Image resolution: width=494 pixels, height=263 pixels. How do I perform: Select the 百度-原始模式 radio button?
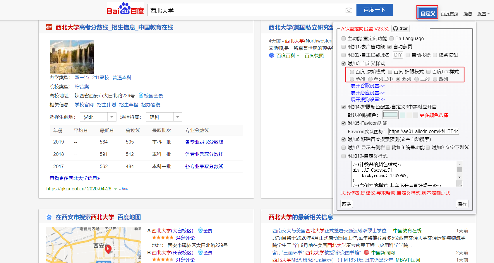click(x=352, y=72)
